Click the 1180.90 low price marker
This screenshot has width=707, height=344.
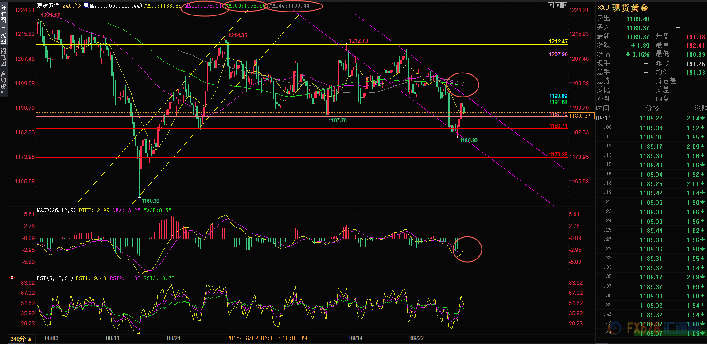469,140
